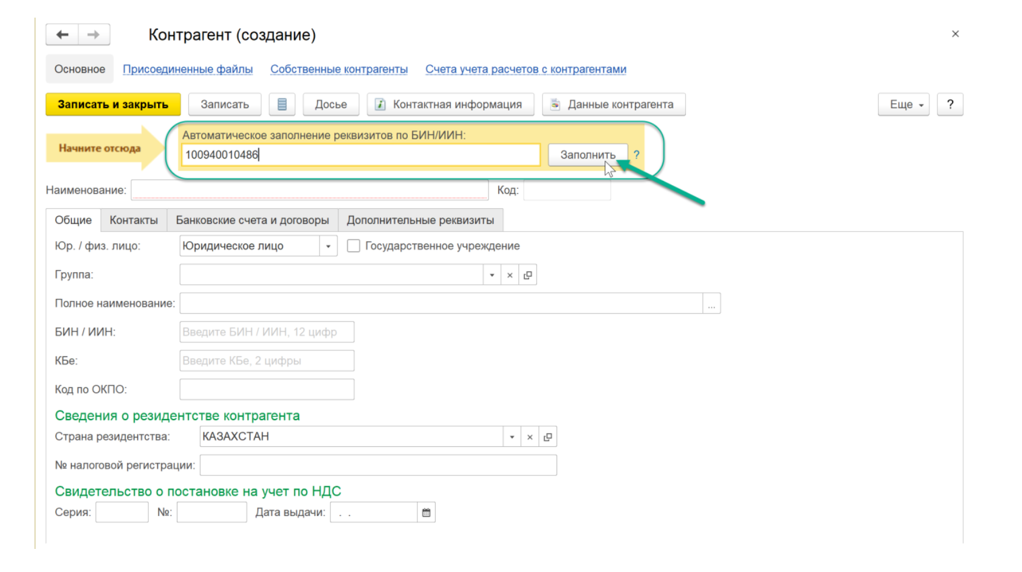
Task: Click the back navigation arrow
Action: pyautogui.click(x=62, y=35)
